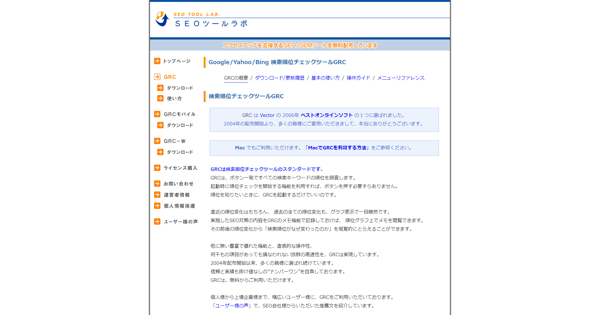Click the orange アクセスアップ banner text
The height and width of the screenshot is (315, 599).
click(x=300, y=45)
